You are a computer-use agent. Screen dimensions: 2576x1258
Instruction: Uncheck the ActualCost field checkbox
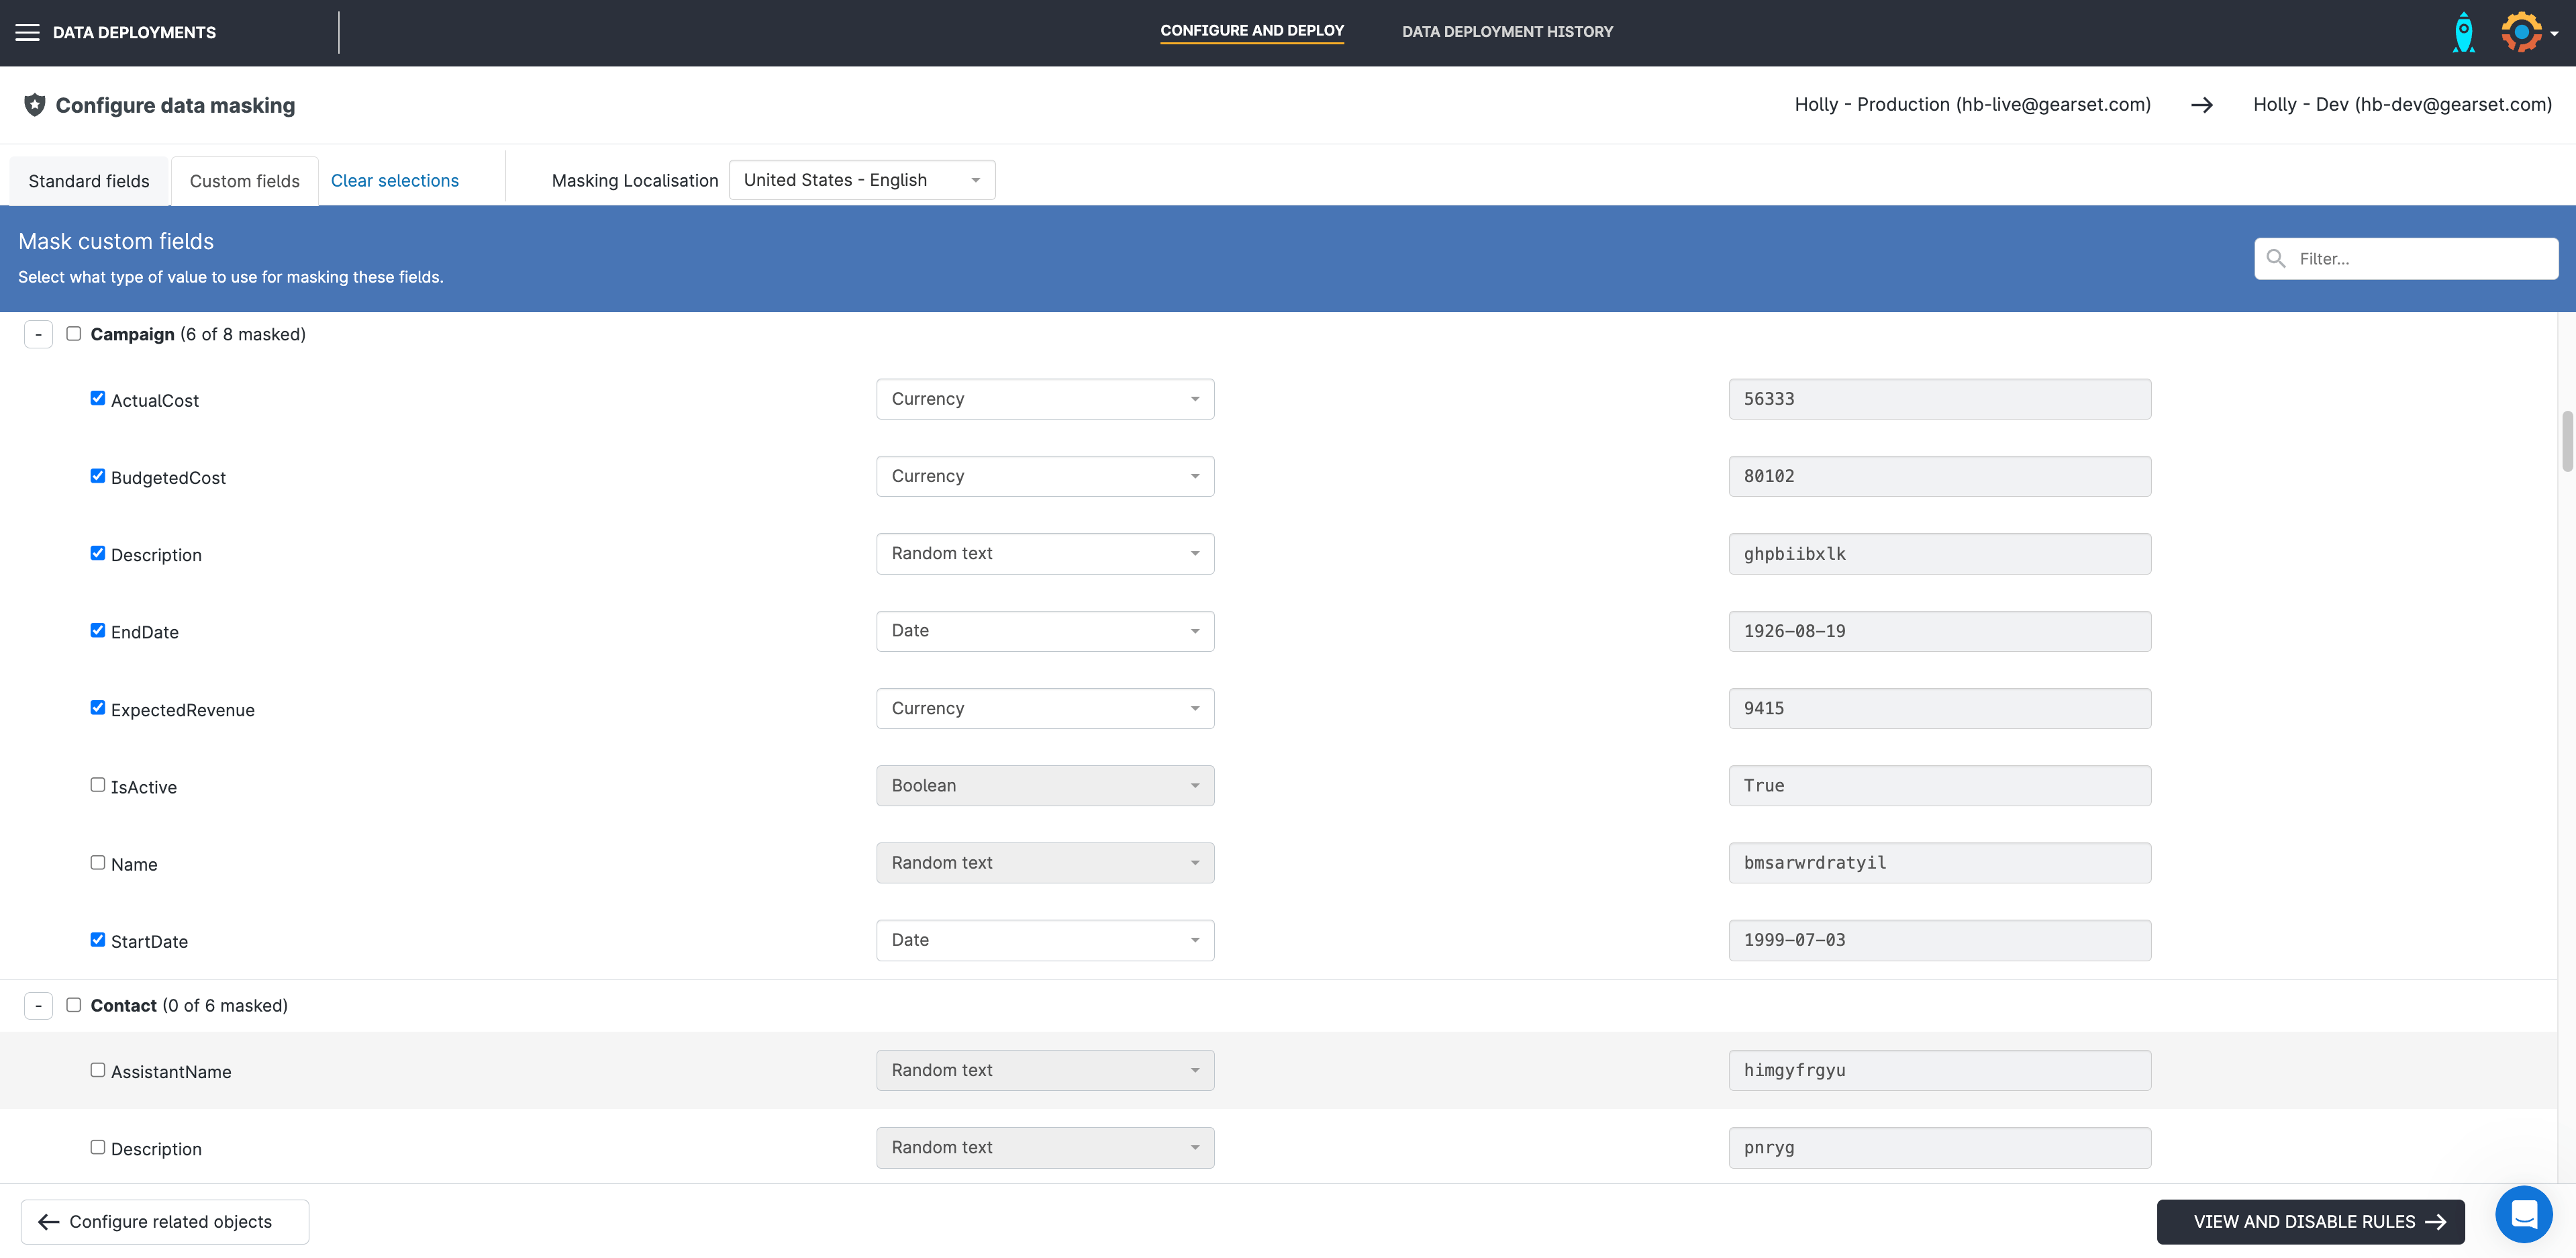pyautogui.click(x=98, y=398)
